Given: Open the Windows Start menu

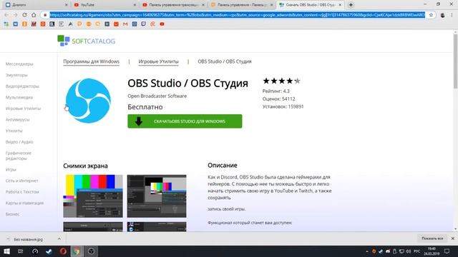Looking at the screenshot, I should coord(6,251).
